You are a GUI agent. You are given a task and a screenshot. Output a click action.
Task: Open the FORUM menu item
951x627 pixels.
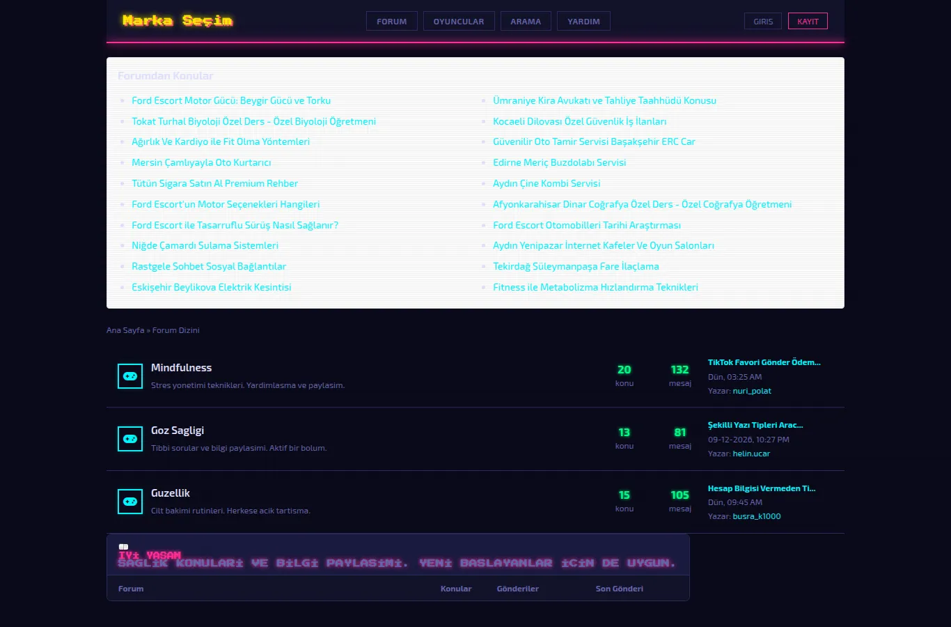click(x=392, y=22)
